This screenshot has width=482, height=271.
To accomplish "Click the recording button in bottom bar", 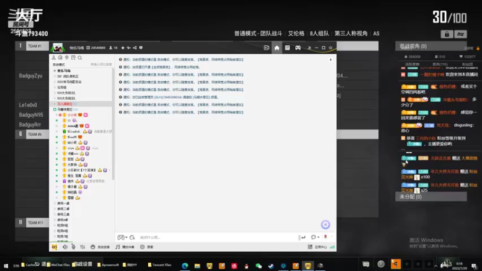I will 146,247.
